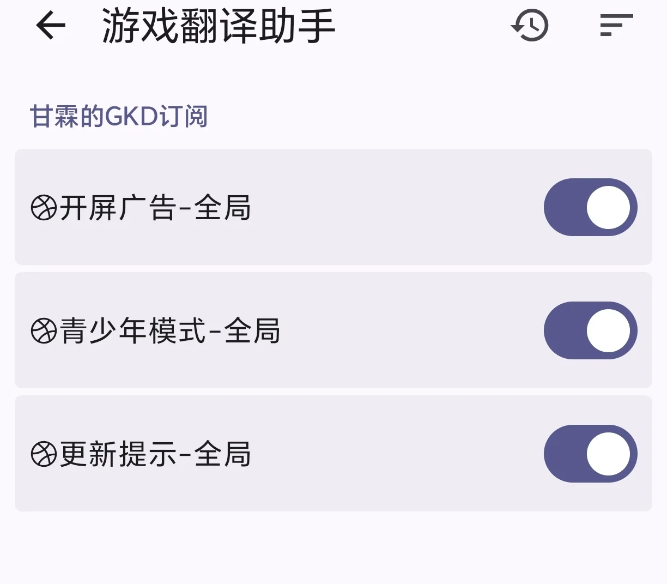Click the 甘霖的GKD订阅 subscription header

pos(119,116)
